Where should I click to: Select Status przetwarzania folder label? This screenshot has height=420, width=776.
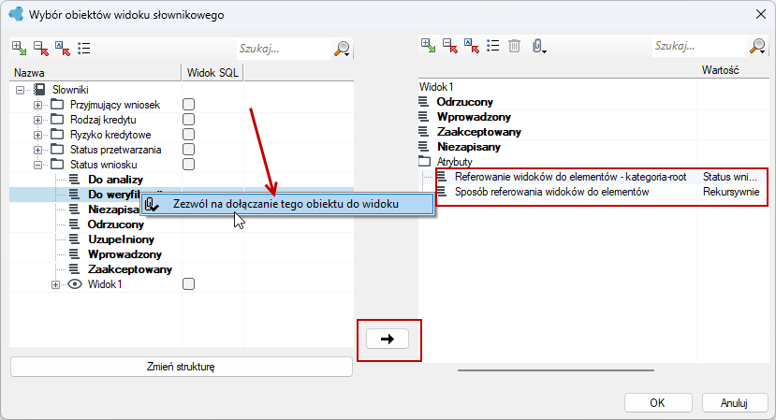click(115, 150)
